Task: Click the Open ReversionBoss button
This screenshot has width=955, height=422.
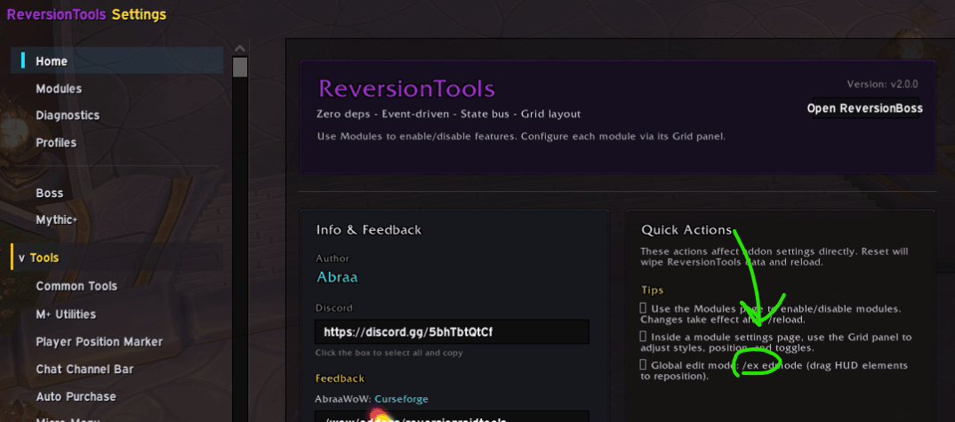Action: [x=865, y=108]
